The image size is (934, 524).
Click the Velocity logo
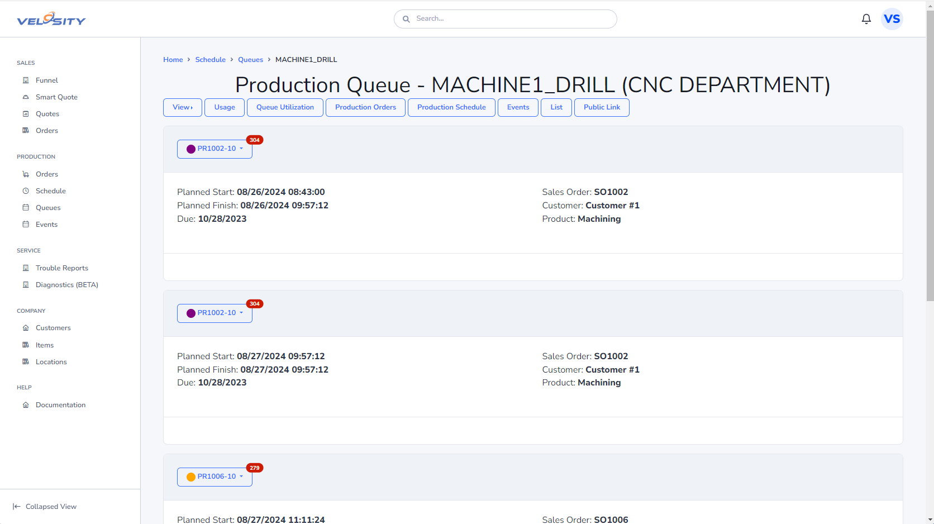point(51,20)
